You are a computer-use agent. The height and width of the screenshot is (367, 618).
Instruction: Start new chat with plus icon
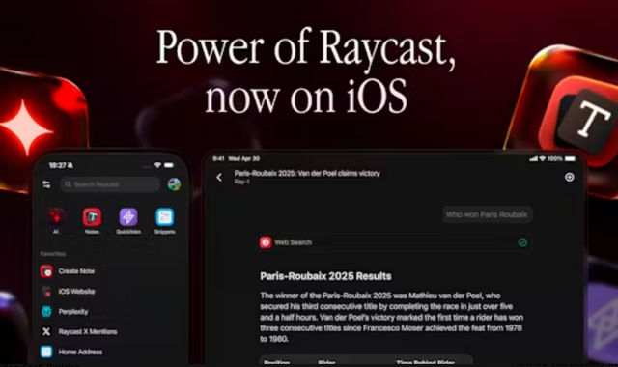click(x=569, y=177)
